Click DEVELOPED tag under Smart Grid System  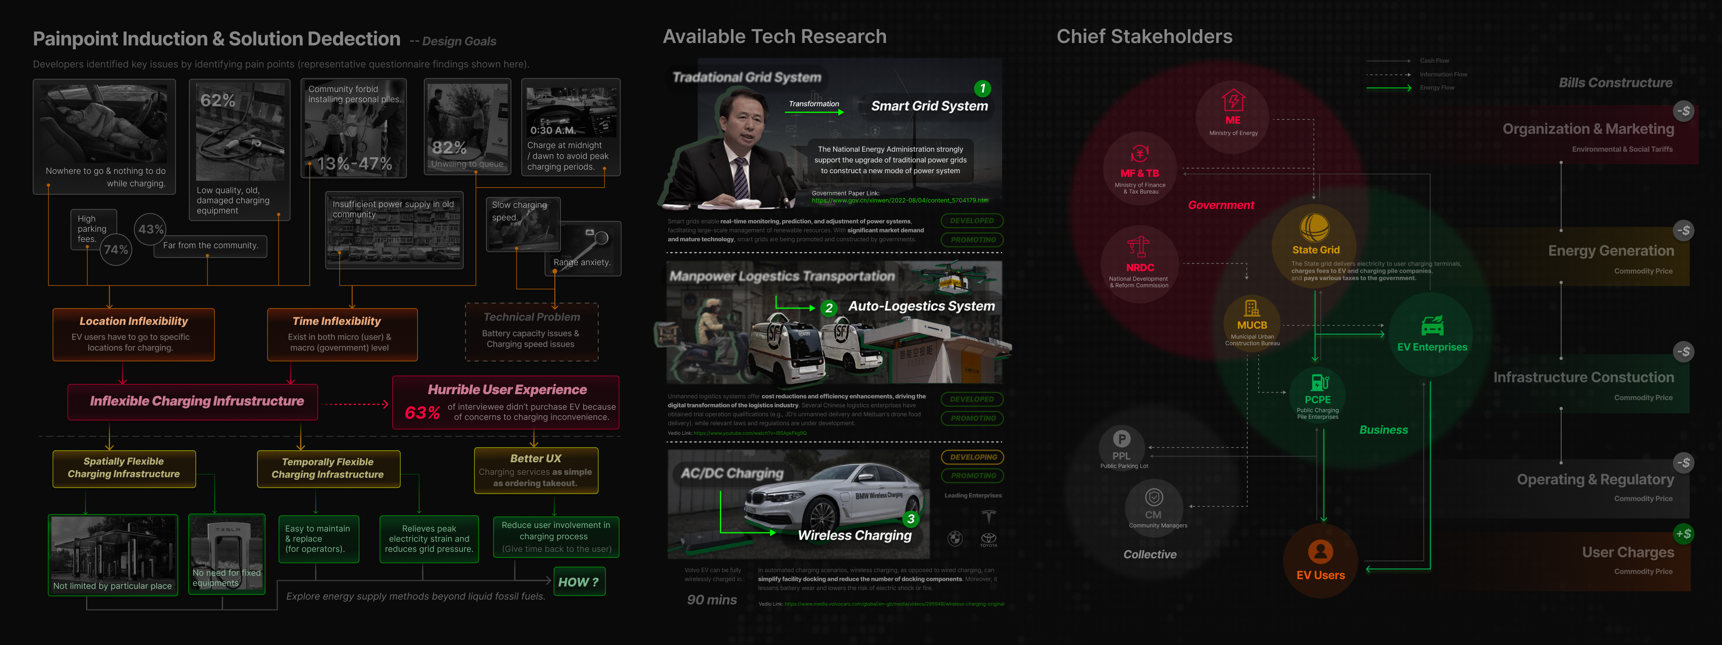pyautogui.click(x=971, y=220)
